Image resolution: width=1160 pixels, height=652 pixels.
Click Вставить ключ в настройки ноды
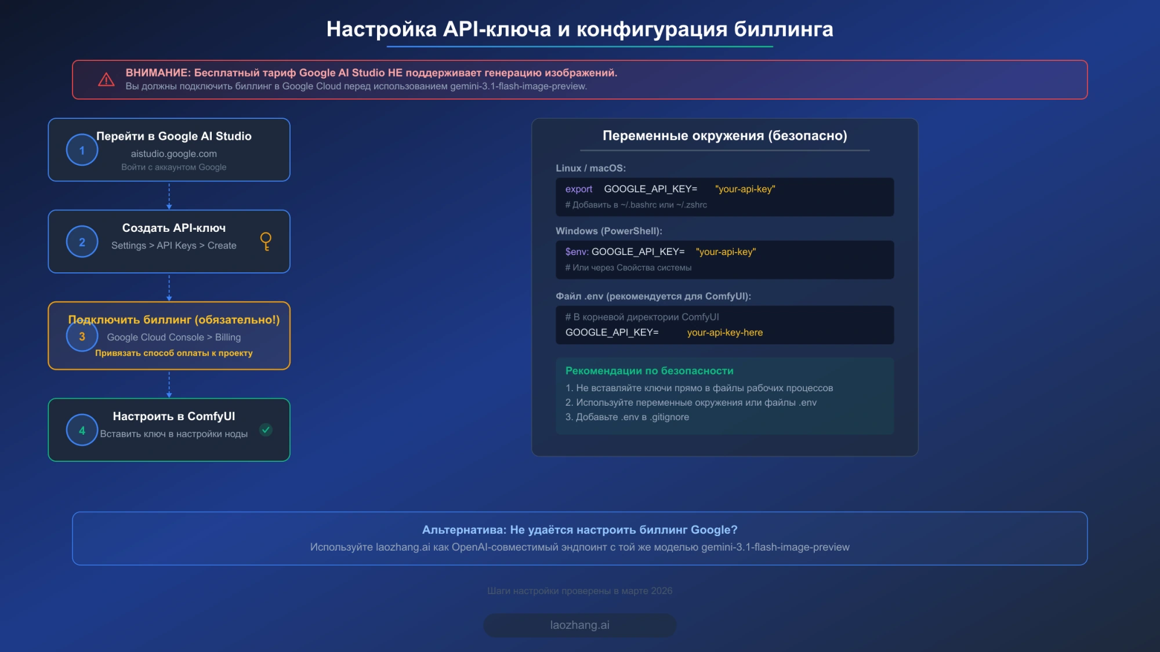pyautogui.click(x=174, y=434)
